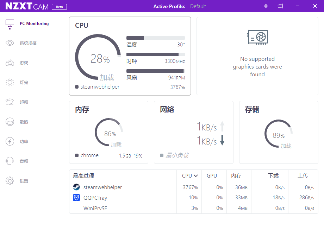Click the network download arrow
This screenshot has height=225, width=324.
[222, 140]
